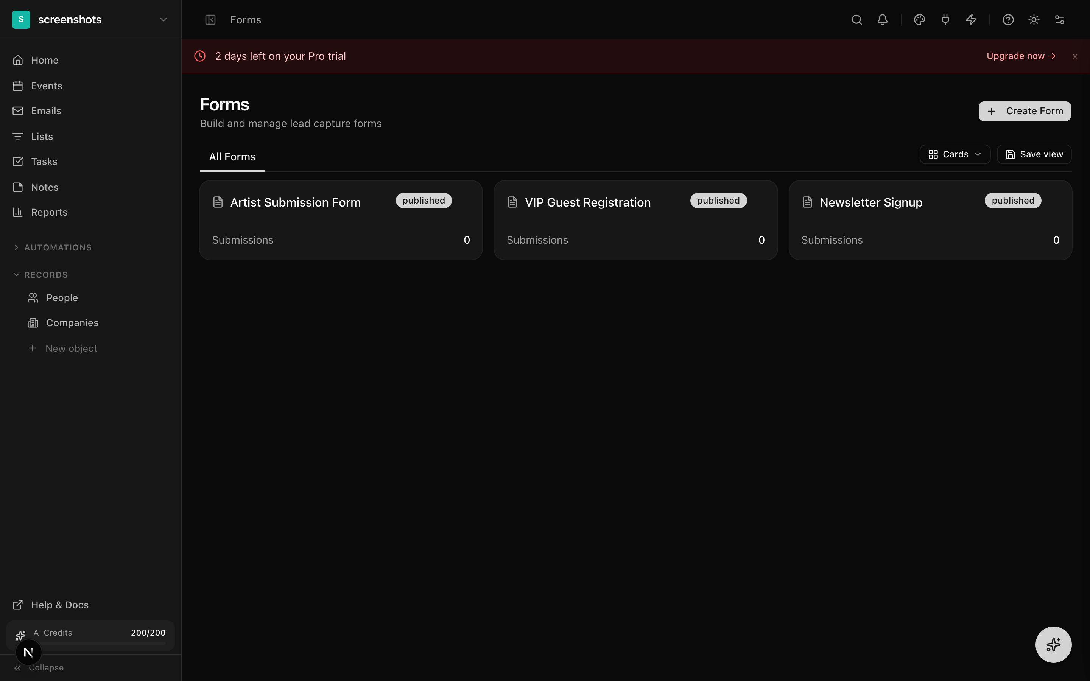Toggle the sidebar panel icon near Forms
Screen dimensions: 1090x681
pyautogui.click(x=210, y=19)
